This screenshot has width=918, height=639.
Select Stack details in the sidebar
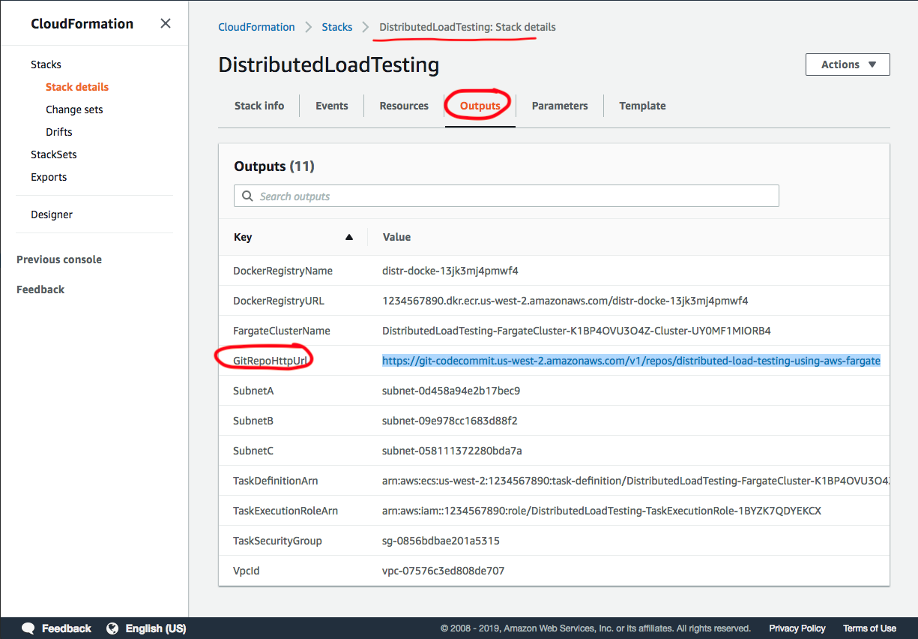(x=77, y=87)
